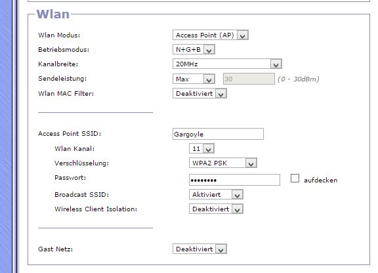The height and width of the screenshot is (273, 378).
Task: Click the arrow next to WPA2 PSK
Action: tap(251, 163)
